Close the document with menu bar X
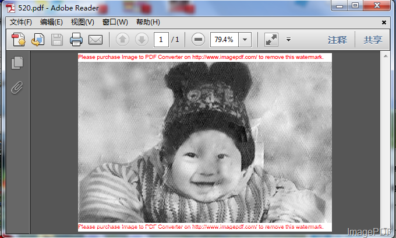Screen dimensions: 396x238 (384, 23)
